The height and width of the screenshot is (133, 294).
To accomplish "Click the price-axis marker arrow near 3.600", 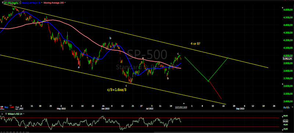I will [282, 85].
